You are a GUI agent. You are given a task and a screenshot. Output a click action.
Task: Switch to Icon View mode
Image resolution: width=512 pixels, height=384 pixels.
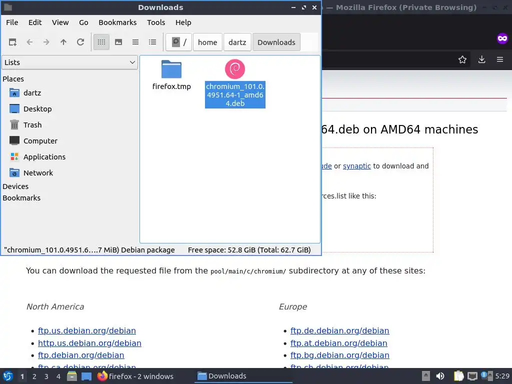[x=101, y=42]
